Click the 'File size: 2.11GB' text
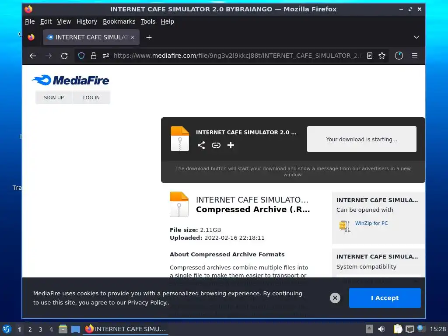 [196, 230]
